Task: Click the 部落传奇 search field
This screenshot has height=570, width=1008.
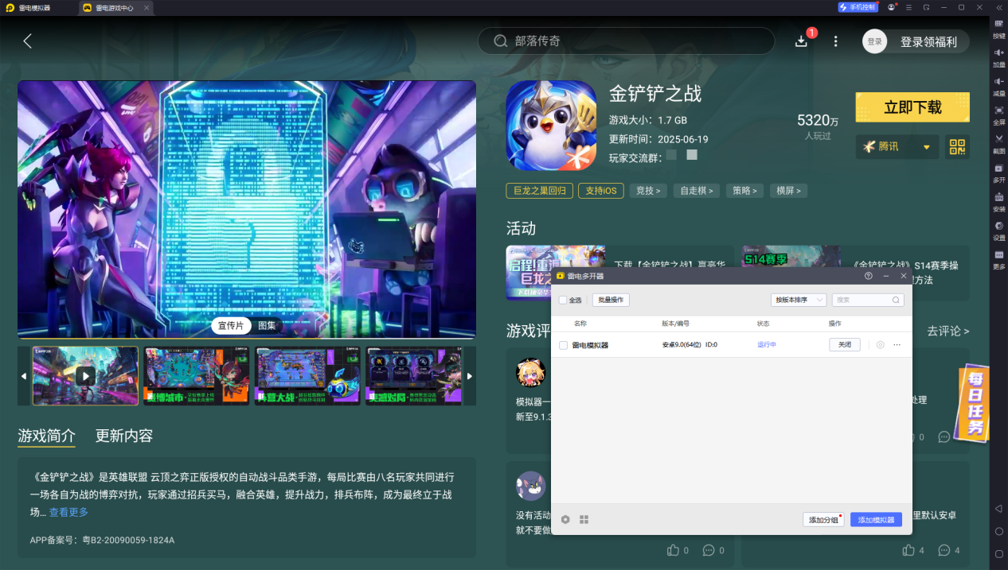Action: pos(626,41)
